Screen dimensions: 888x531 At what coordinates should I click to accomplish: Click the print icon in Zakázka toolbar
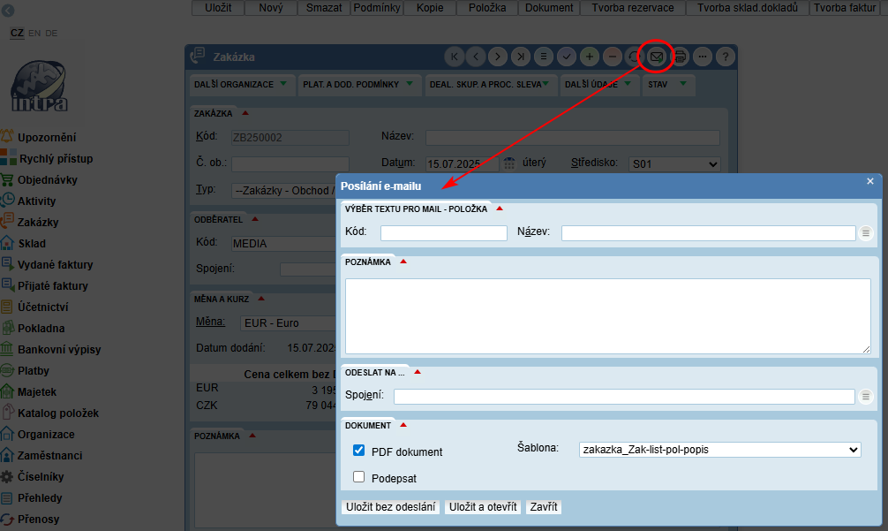point(680,57)
